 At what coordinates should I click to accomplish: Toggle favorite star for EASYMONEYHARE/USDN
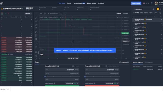pyautogui.click(x=133, y=43)
